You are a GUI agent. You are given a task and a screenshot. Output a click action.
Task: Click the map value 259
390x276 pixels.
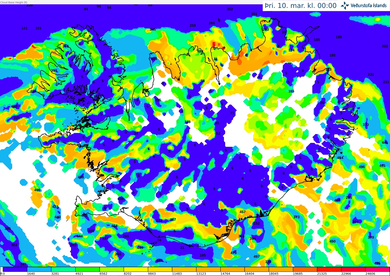pos(193,26)
